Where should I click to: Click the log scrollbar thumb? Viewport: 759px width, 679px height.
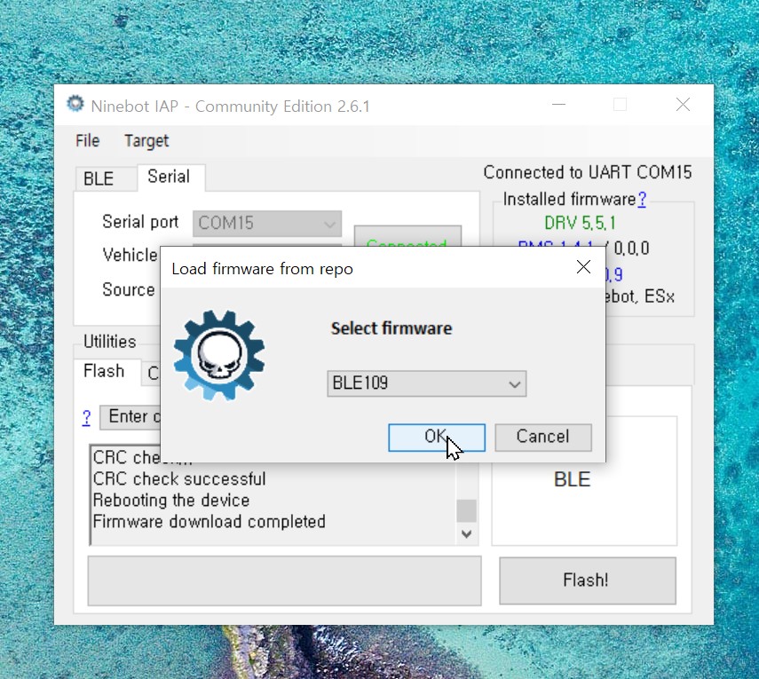pos(467,511)
